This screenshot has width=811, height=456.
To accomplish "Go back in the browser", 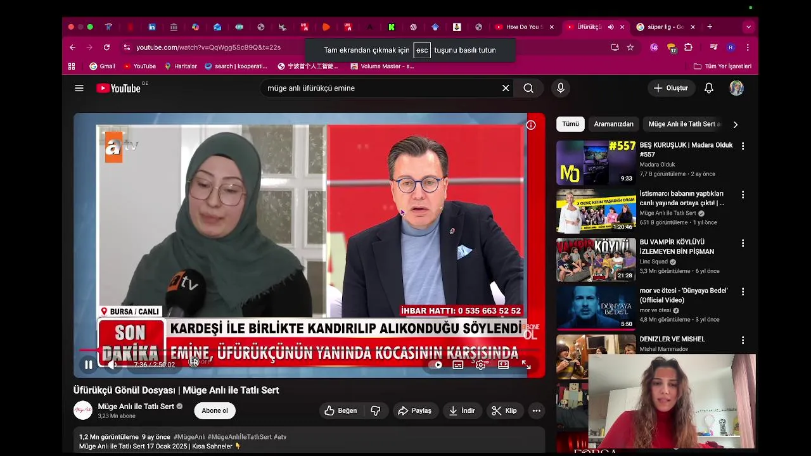I will coord(72,47).
